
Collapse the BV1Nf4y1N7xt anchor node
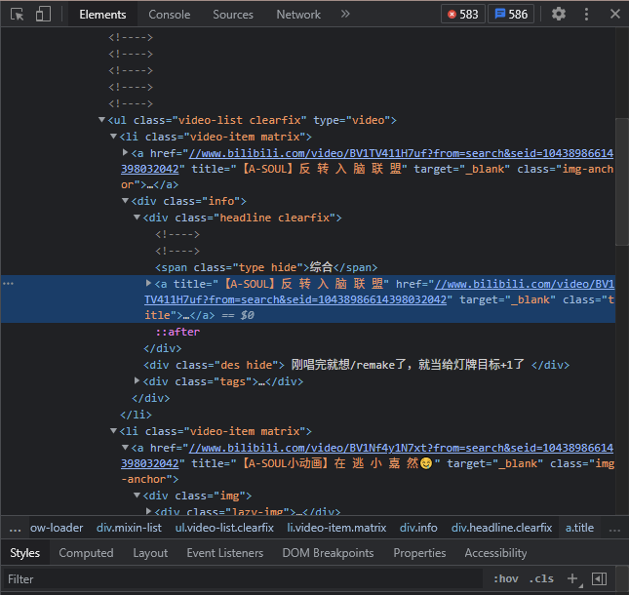(125, 447)
